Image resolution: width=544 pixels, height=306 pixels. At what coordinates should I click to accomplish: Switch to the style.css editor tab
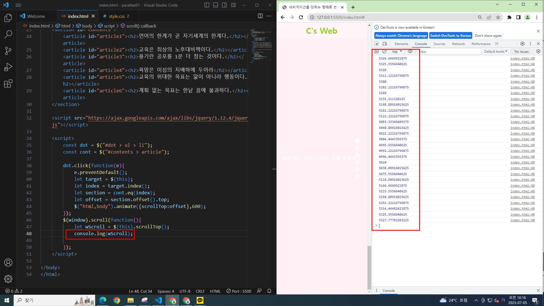[117, 16]
